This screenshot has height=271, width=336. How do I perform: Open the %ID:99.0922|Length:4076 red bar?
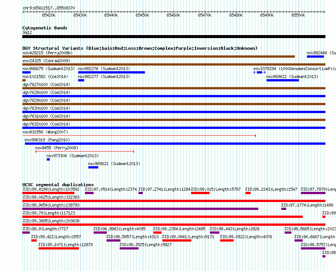(x=227, y=240)
